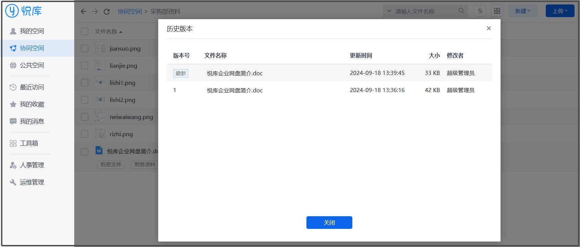
Task: Open the 上传 dropdown menu
Action: pos(560,11)
